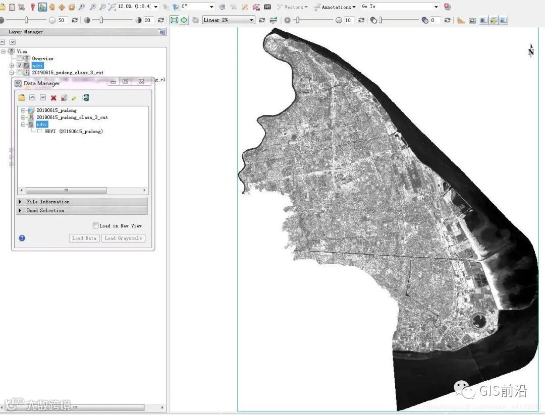The height and width of the screenshot is (415, 545).
Task: Click the Load Grayscale button
Action: (x=123, y=238)
